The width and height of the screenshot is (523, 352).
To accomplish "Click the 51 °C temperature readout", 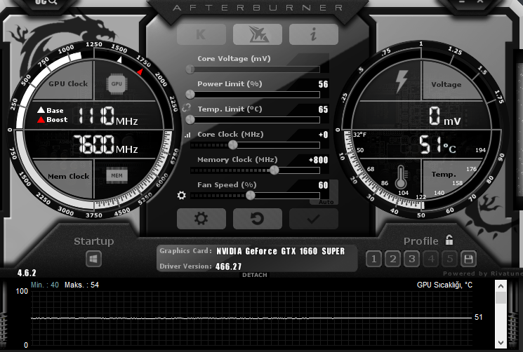I will pos(437,145).
